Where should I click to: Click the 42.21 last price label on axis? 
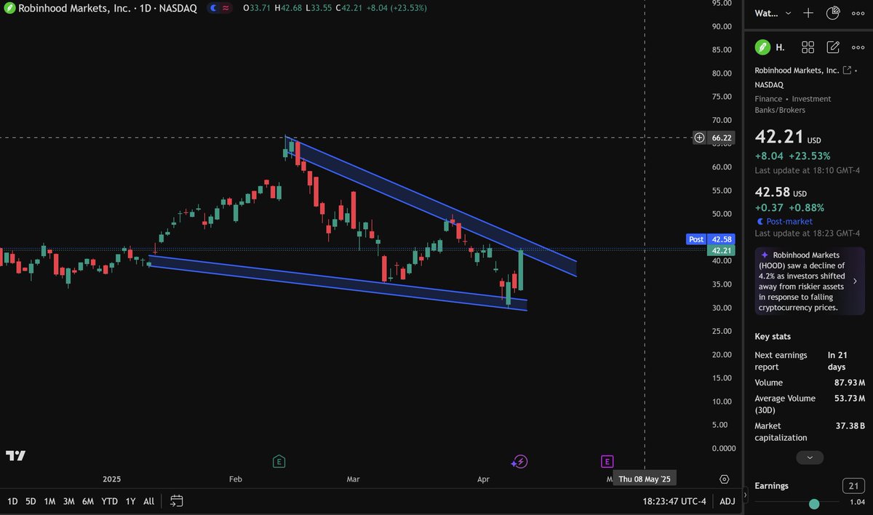pos(720,250)
